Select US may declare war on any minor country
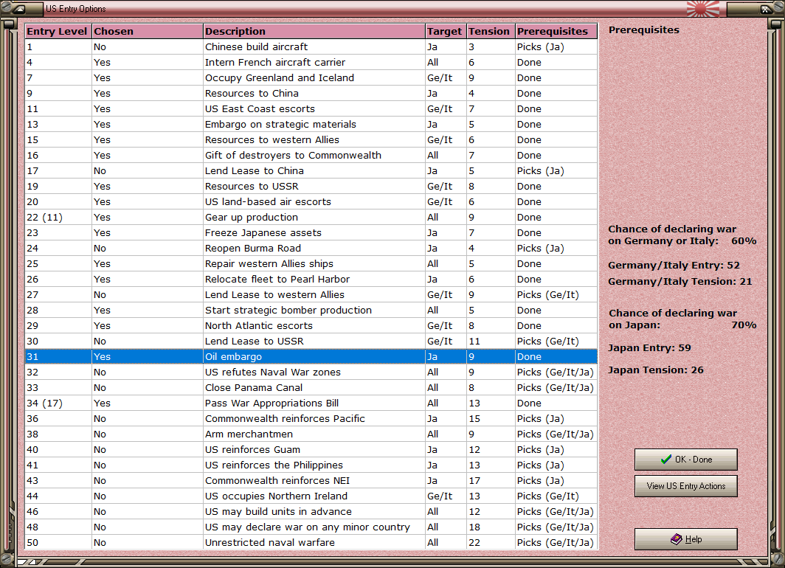Image resolution: width=785 pixels, height=568 pixels. click(x=311, y=527)
